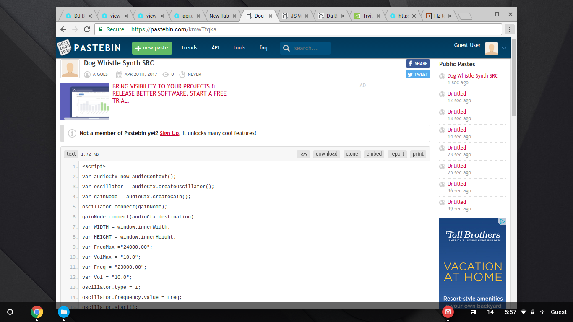Viewport: 573px width, 322px height.
Task: Click the expiration timer icon
Action: (182, 75)
